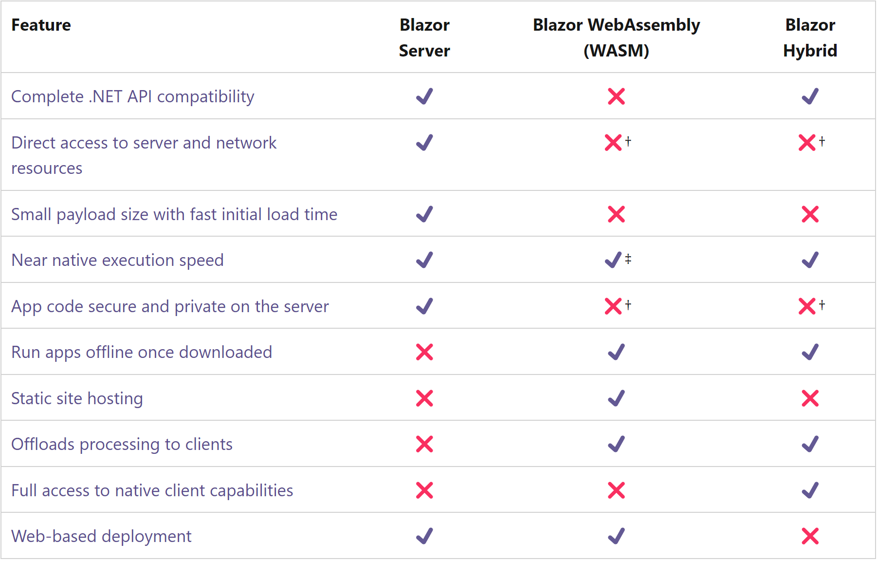Click Blazor Hybrid cross for Static site hosting
The height and width of the screenshot is (561, 878).
(x=810, y=398)
